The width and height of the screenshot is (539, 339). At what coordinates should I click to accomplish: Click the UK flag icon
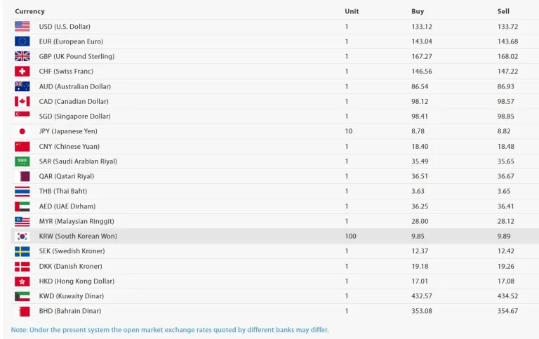coord(22,56)
